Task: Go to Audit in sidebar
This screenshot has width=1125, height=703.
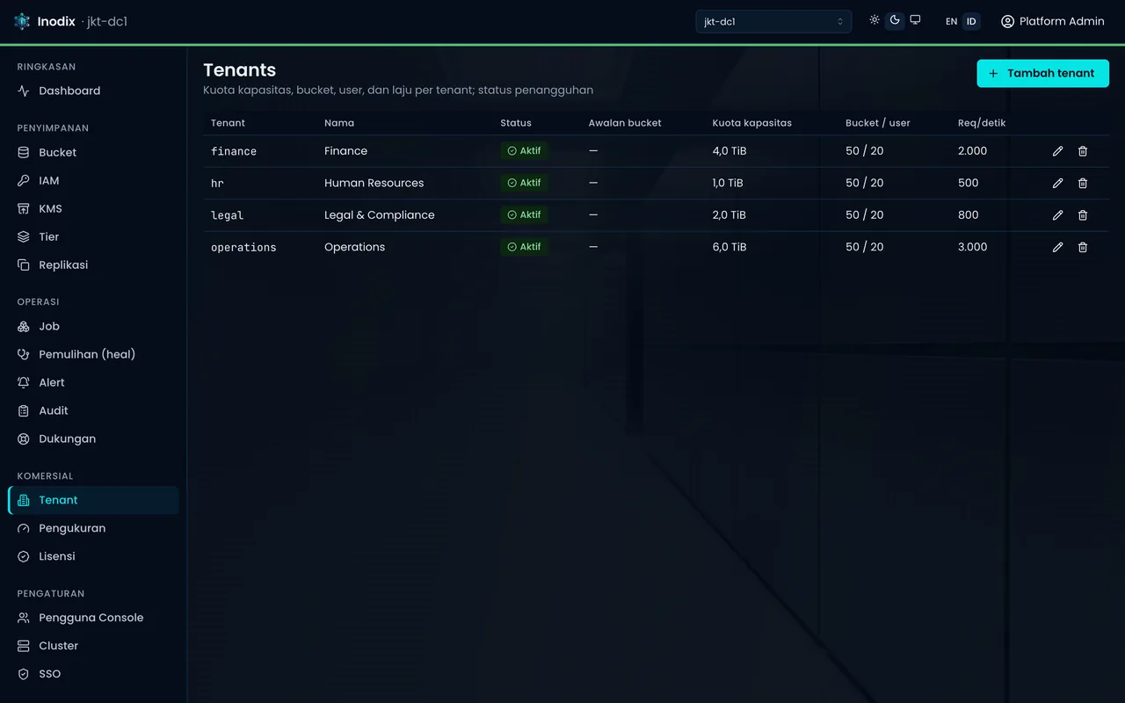Action: [93, 410]
